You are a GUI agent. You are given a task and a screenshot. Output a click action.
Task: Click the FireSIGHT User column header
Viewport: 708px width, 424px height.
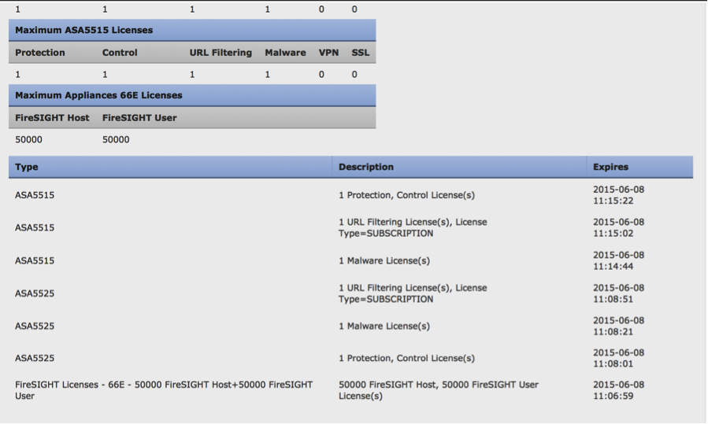pyautogui.click(x=139, y=118)
